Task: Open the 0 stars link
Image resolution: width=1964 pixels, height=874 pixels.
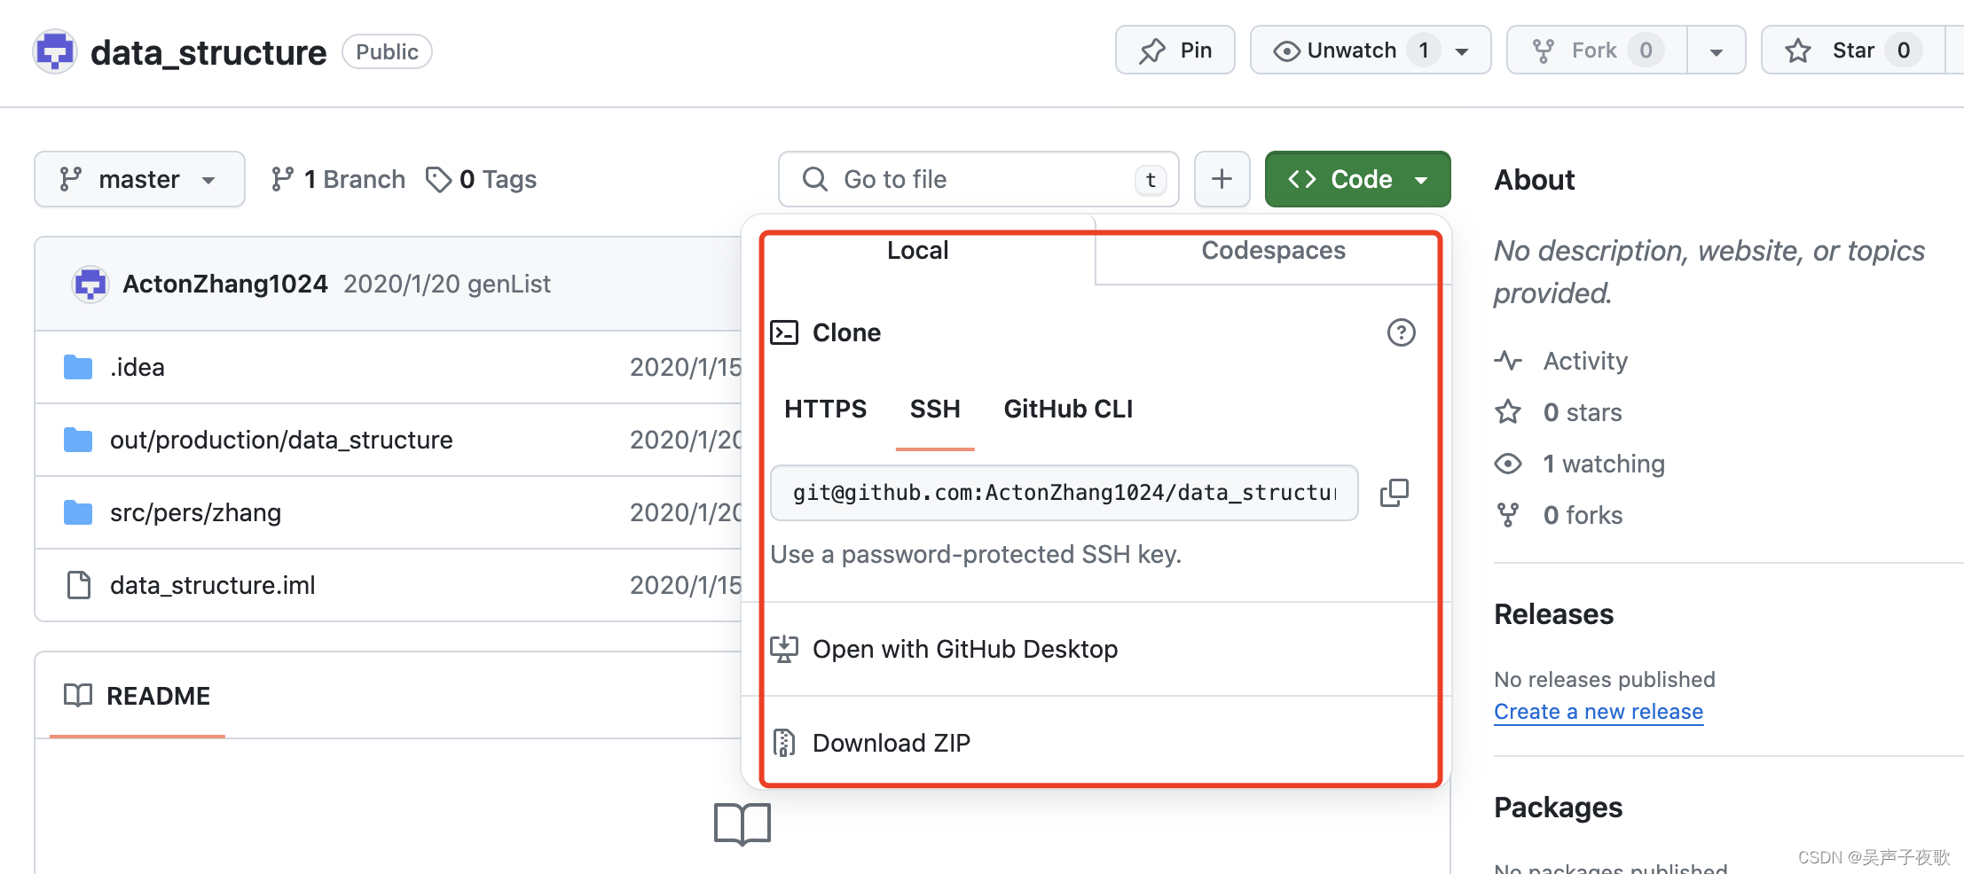Action: (1583, 412)
